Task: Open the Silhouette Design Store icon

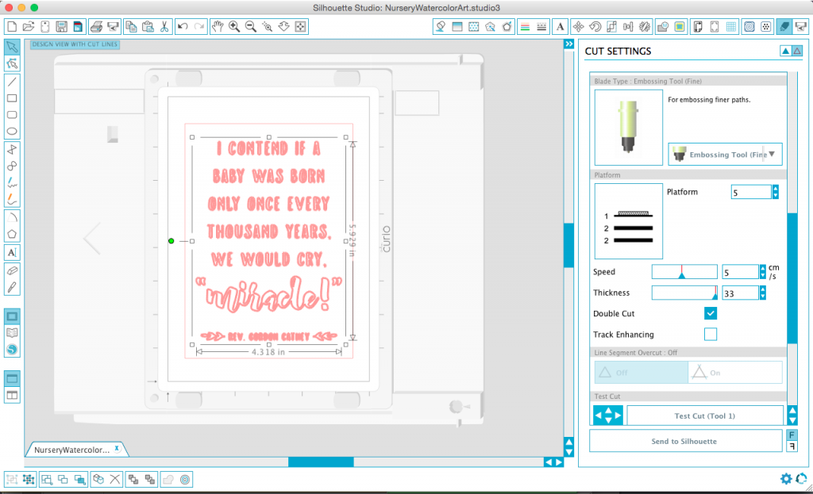Action: tap(12, 350)
